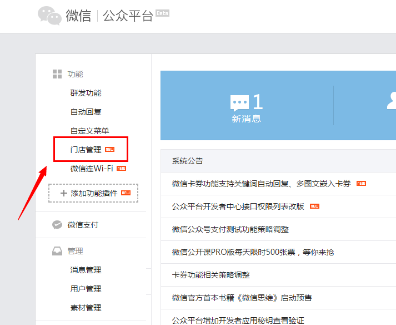Click the NEW badge on 接口权限列表改版 announcement
The width and height of the screenshot is (396, 325).
pos(315,206)
